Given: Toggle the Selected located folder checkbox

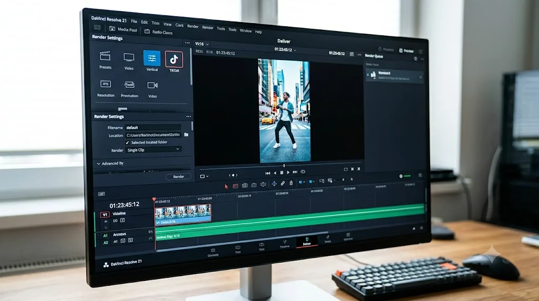Looking at the screenshot, I should [127, 143].
